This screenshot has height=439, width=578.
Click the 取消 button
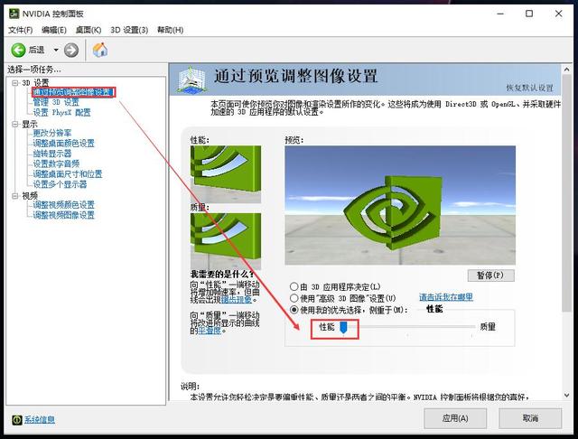pyautogui.click(x=530, y=418)
